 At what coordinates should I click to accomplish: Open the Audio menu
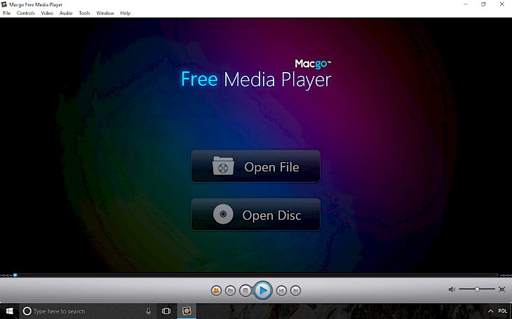coord(66,13)
